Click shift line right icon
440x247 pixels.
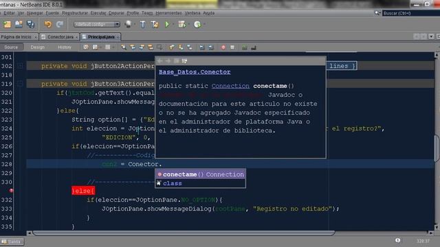[x=211, y=47]
